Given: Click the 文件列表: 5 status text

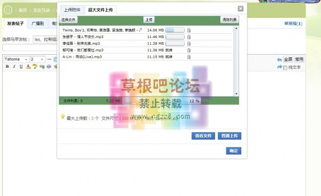Looking at the screenshot, I should tap(73, 101).
